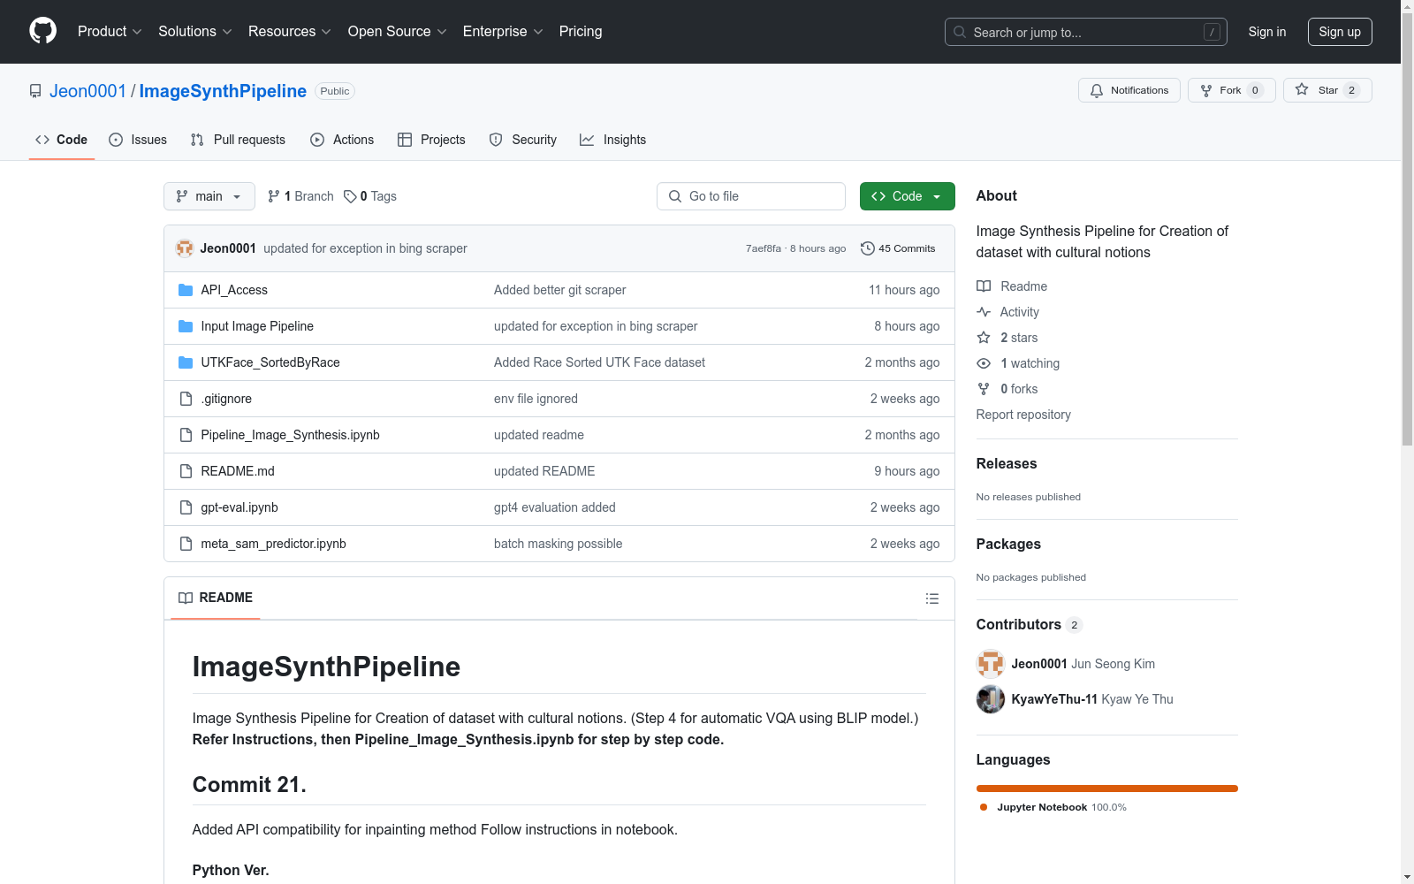Click the UTKFace_SortedByRace folder icon
The height and width of the screenshot is (884, 1414).
186,362
